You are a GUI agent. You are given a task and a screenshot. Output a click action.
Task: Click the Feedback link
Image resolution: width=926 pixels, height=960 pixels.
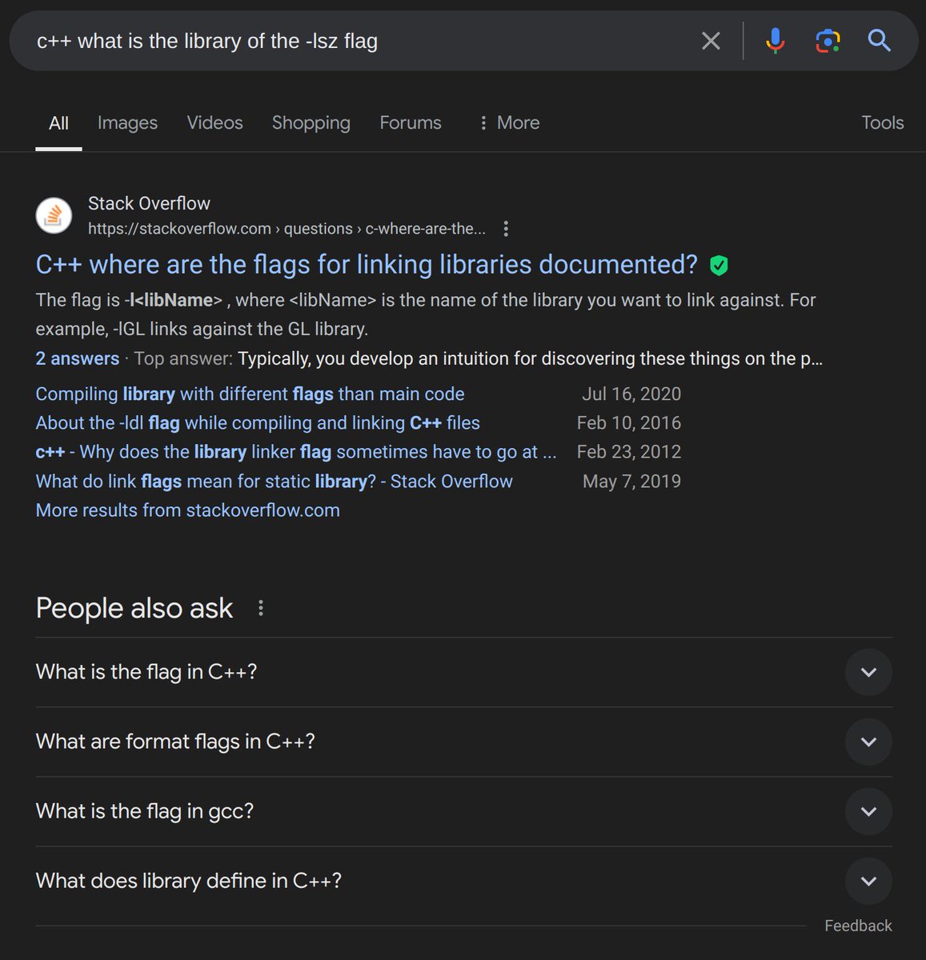click(x=858, y=926)
